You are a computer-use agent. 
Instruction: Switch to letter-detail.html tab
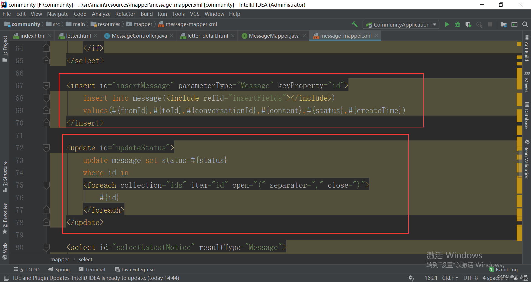207,36
